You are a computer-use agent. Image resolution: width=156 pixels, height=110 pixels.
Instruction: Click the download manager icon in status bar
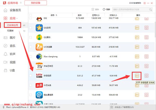(x=112, y=107)
